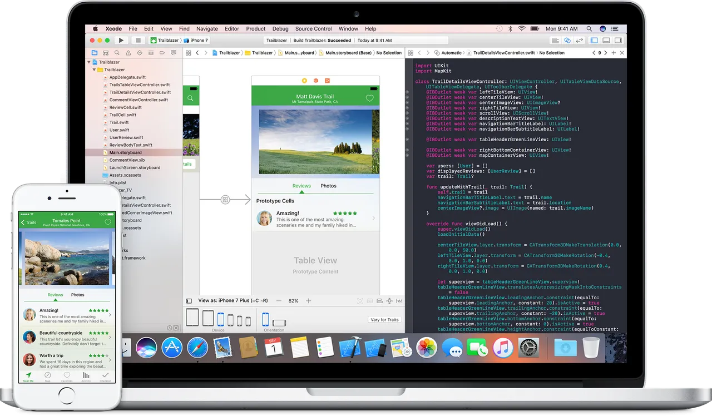Select the portrait orientation
The width and height of the screenshot is (712, 416).
coord(265,319)
